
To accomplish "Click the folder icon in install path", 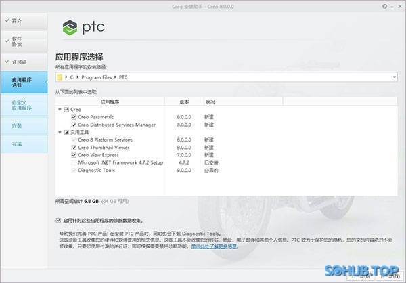I will 60,77.
